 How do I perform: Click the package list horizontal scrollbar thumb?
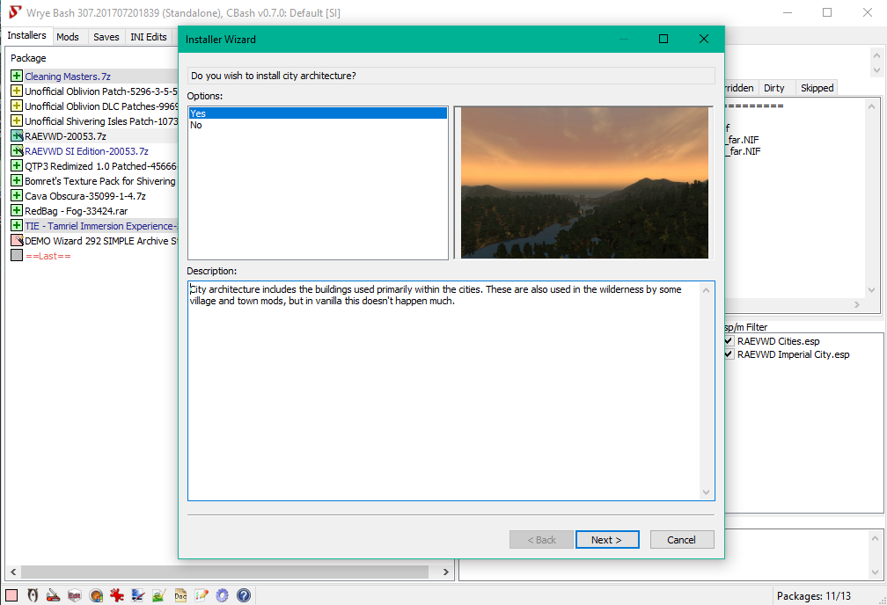coord(224,572)
